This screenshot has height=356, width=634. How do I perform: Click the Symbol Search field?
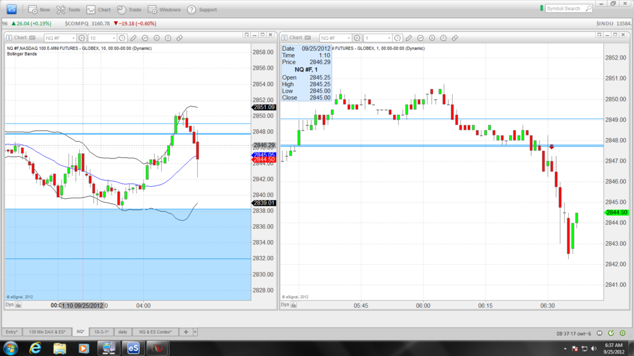(x=569, y=8)
